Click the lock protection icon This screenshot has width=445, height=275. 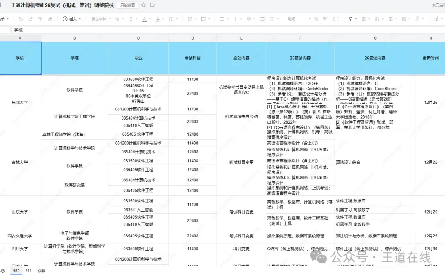[417, 19]
